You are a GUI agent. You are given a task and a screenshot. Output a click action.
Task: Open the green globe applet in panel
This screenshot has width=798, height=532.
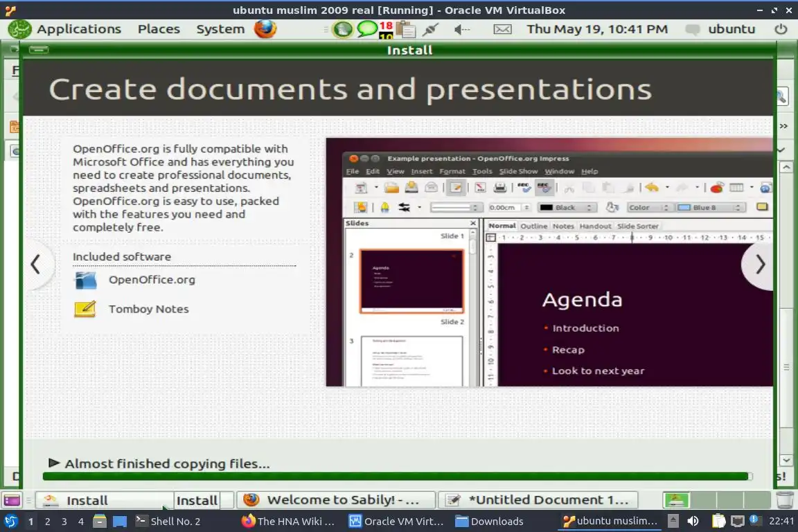pos(342,30)
